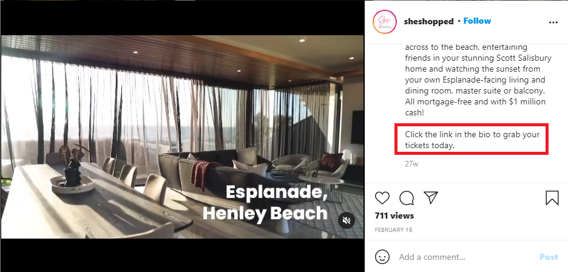This screenshot has height=272, width=568.
Task: Click the 27w timestamp
Action: 411,163
